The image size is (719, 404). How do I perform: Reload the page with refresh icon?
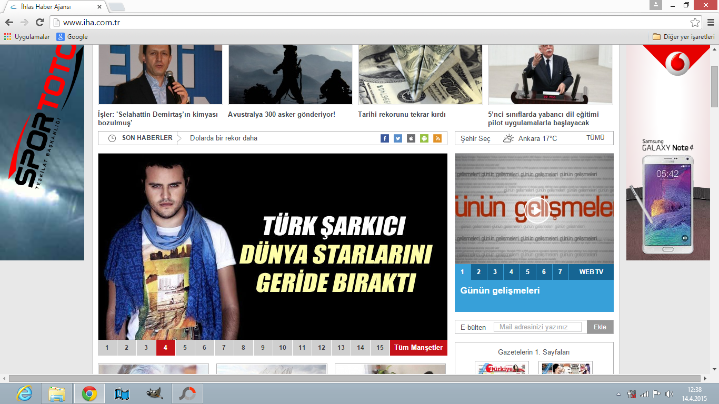point(39,23)
